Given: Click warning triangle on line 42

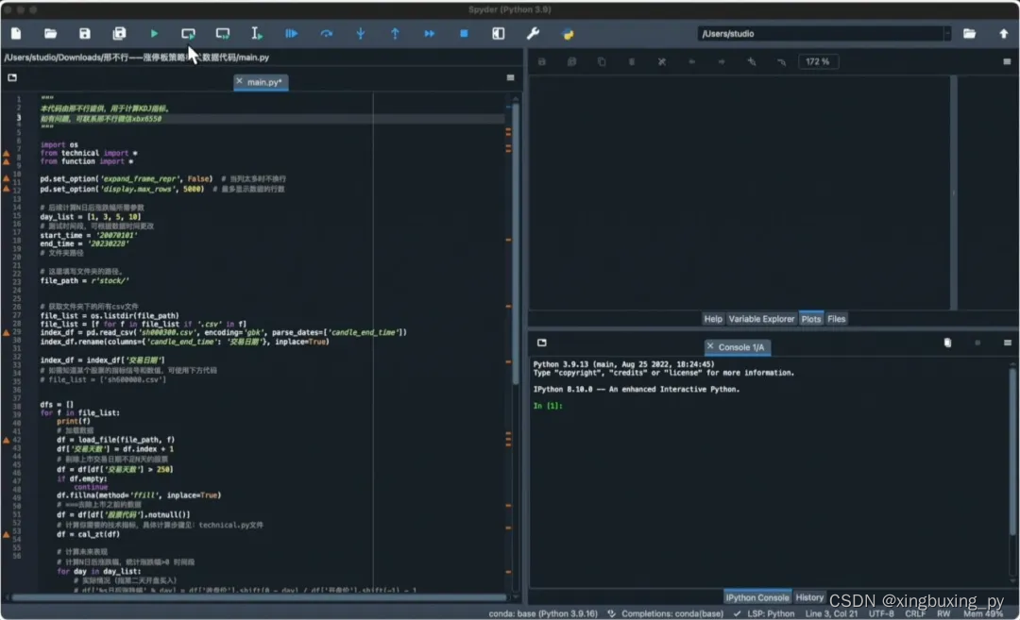Looking at the screenshot, I should (x=7, y=440).
